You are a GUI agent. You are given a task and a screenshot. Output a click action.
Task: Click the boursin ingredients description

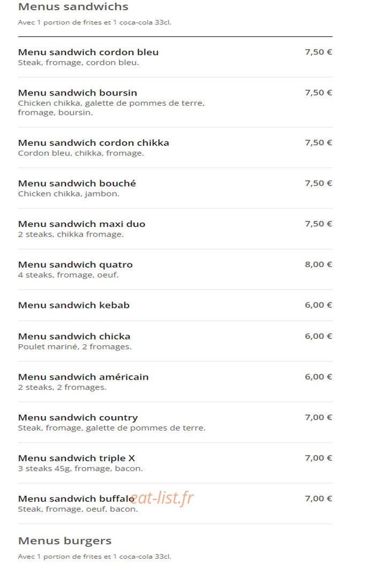(111, 108)
